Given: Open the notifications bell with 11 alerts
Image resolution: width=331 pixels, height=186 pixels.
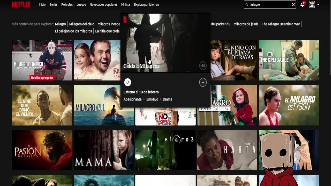Looking at the screenshot, I should pyautogui.click(x=303, y=4).
